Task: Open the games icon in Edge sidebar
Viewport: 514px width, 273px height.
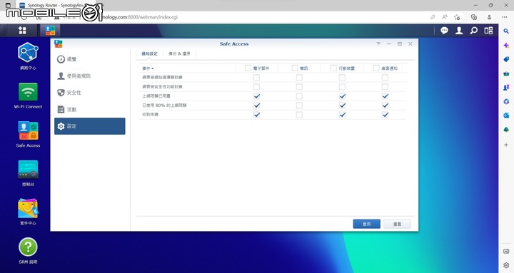Action: [x=506, y=88]
